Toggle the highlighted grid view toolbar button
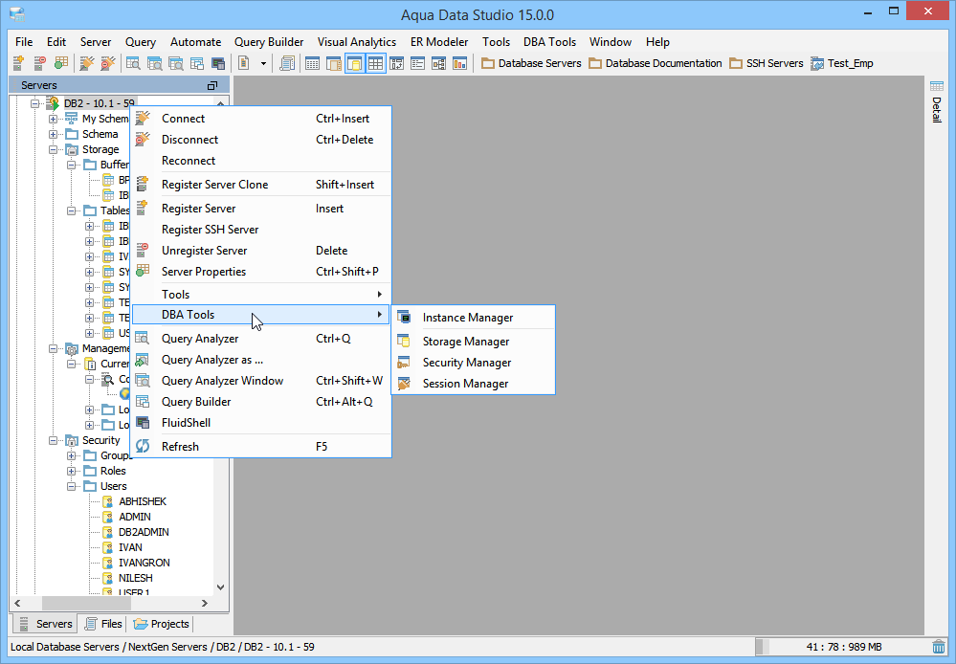 (375, 63)
